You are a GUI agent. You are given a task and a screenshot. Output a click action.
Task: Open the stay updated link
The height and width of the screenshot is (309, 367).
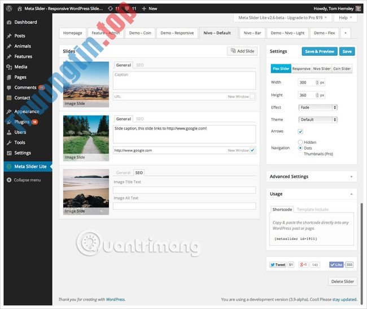coord(344,299)
